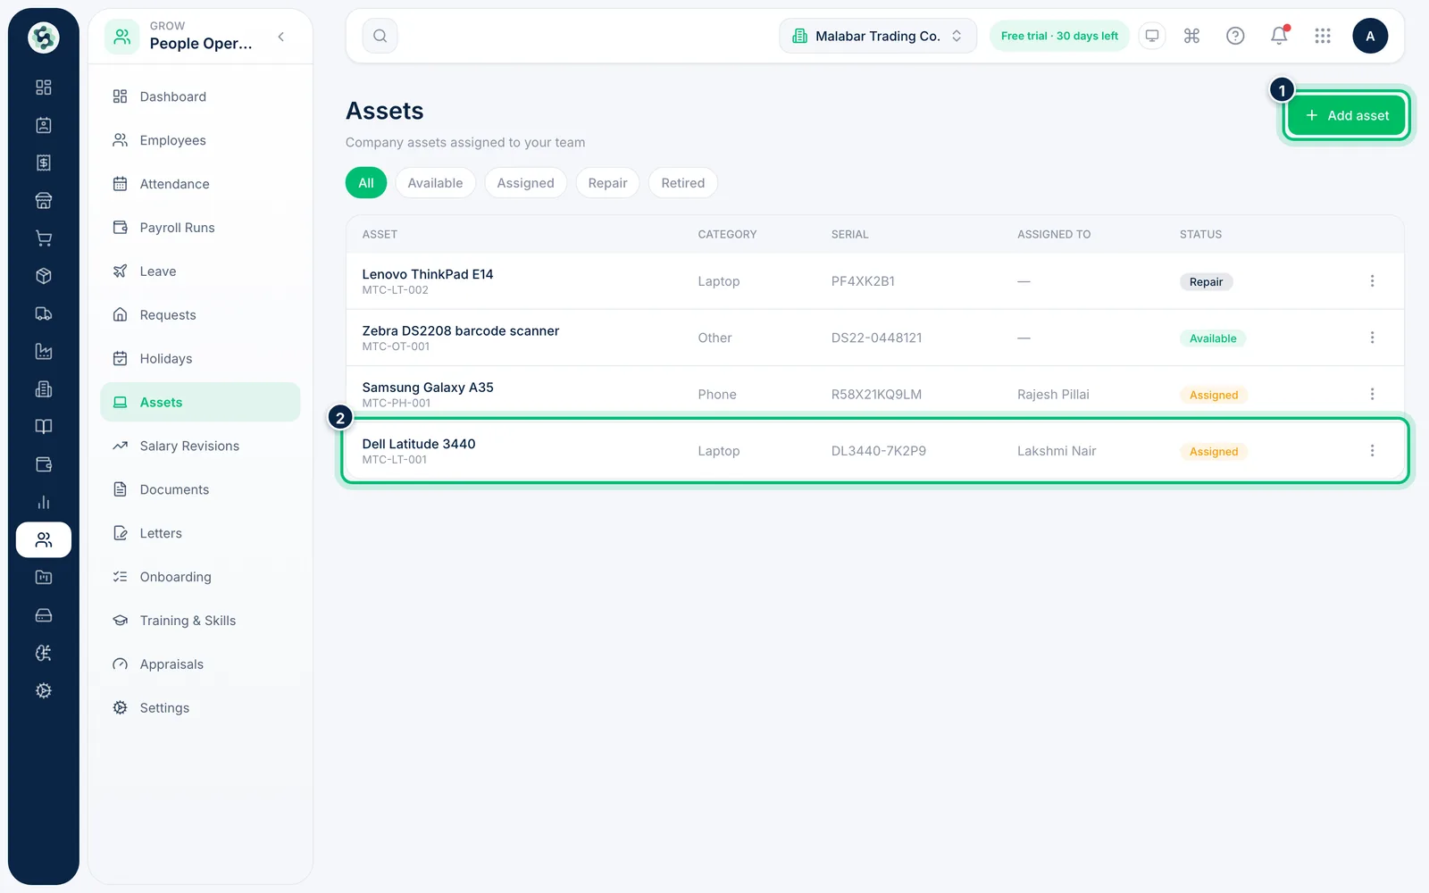This screenshot has height=893, width=1429.
Task: Open the bar chart icon in rail
Action: (43, 502)
